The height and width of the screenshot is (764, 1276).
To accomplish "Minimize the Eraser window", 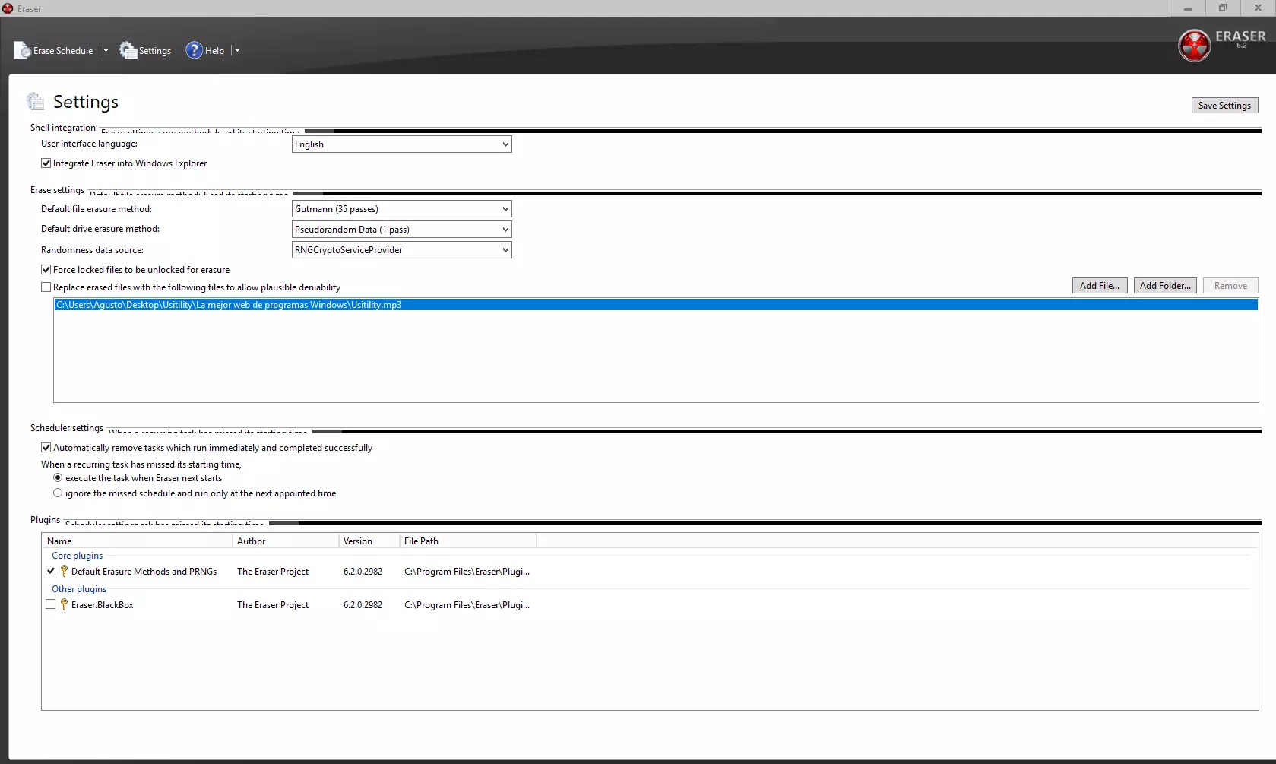I will click(1187, 8).
